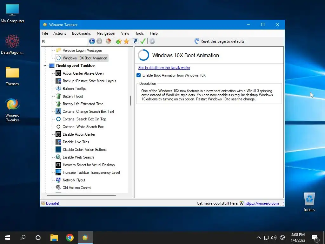The width and height of the screenshot is (325, 244).
Task: Click the Balloon Tooltips info icon
Action: 58,88
